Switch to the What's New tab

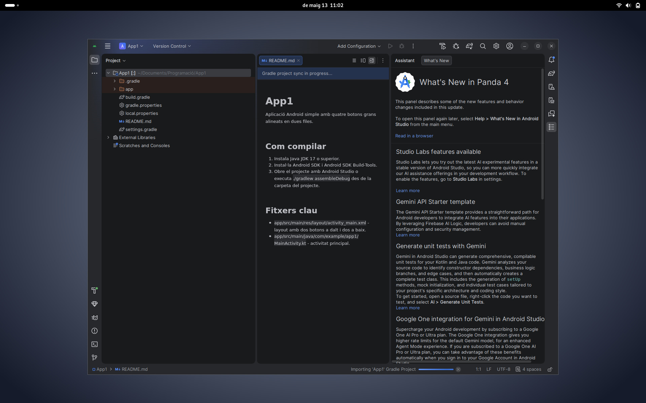(x=436, y=60)
